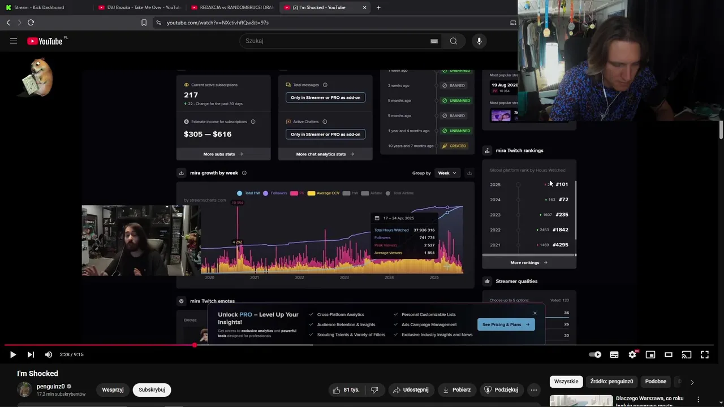Toggle theater mode view
The image size is (724, 407).
coord(669,354)
